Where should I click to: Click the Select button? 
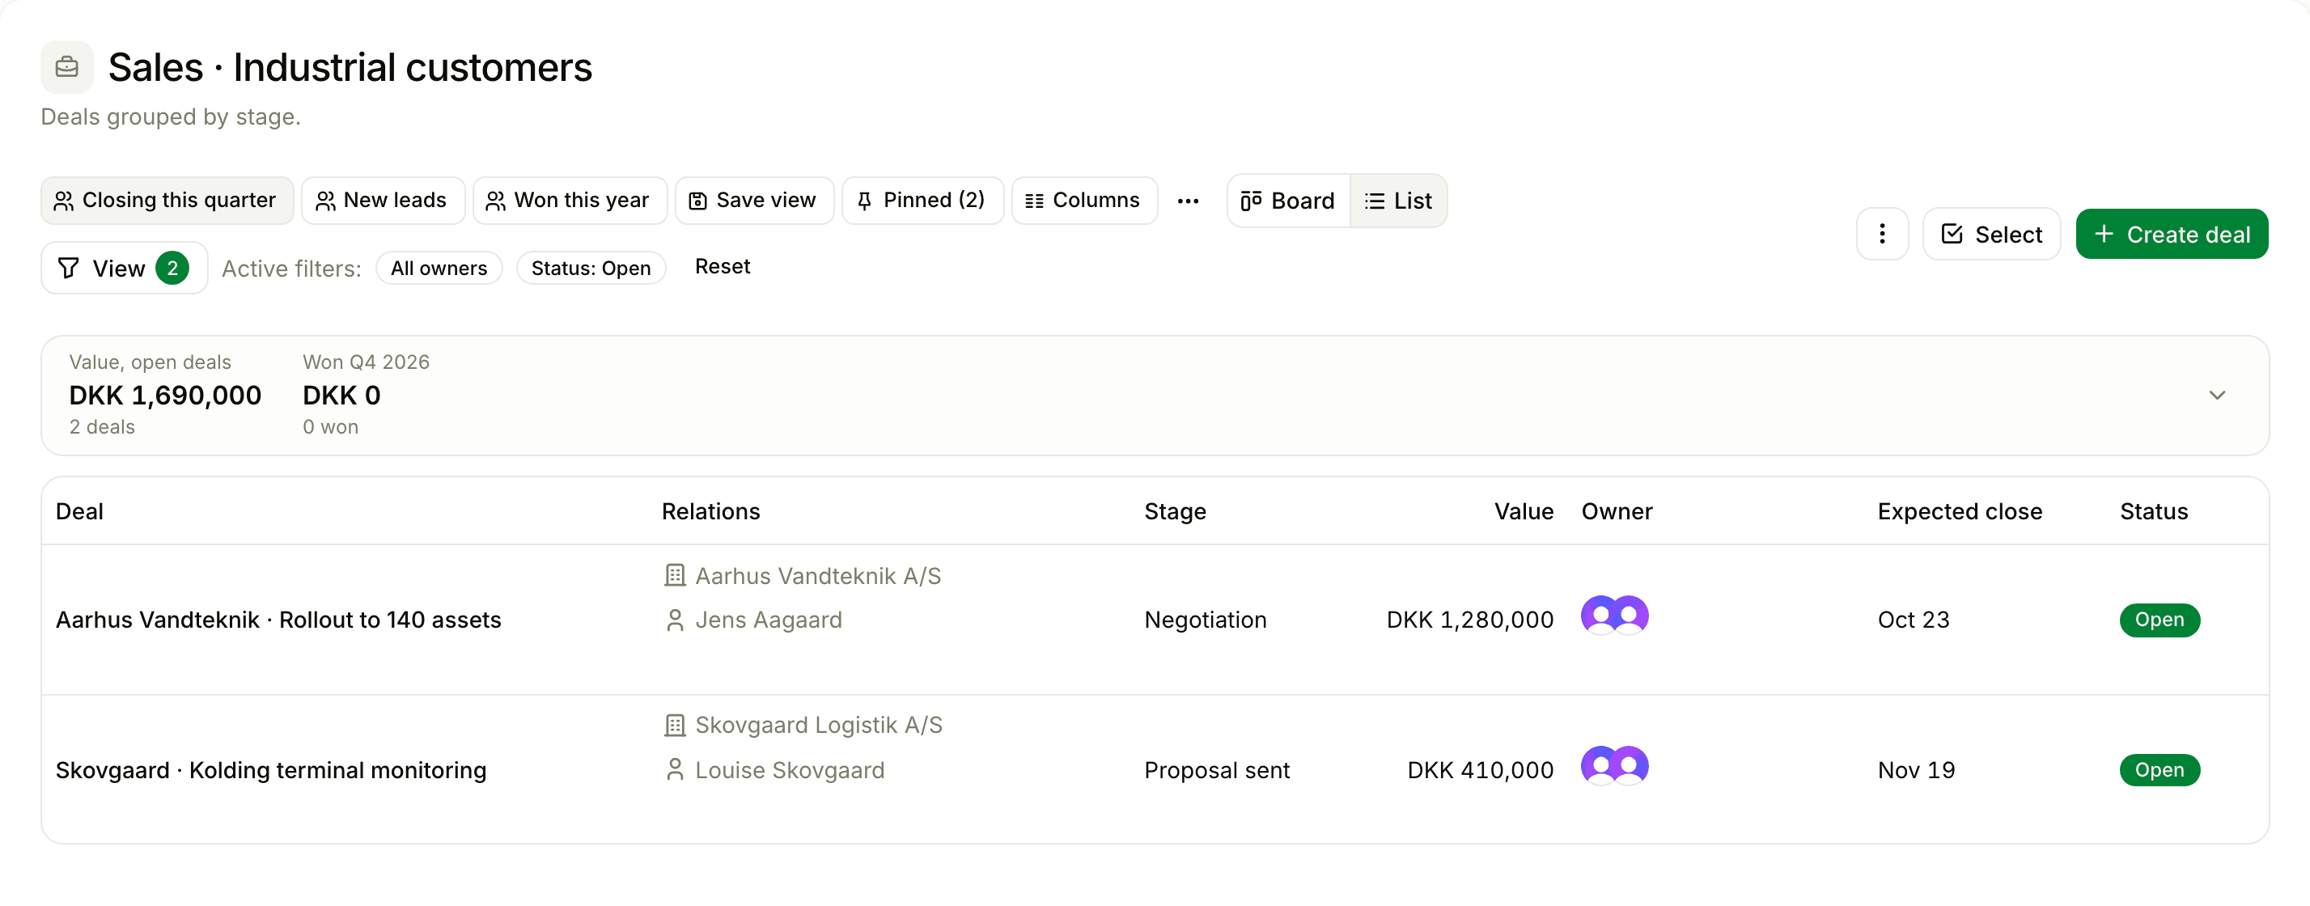click(x=1990, y=234)
